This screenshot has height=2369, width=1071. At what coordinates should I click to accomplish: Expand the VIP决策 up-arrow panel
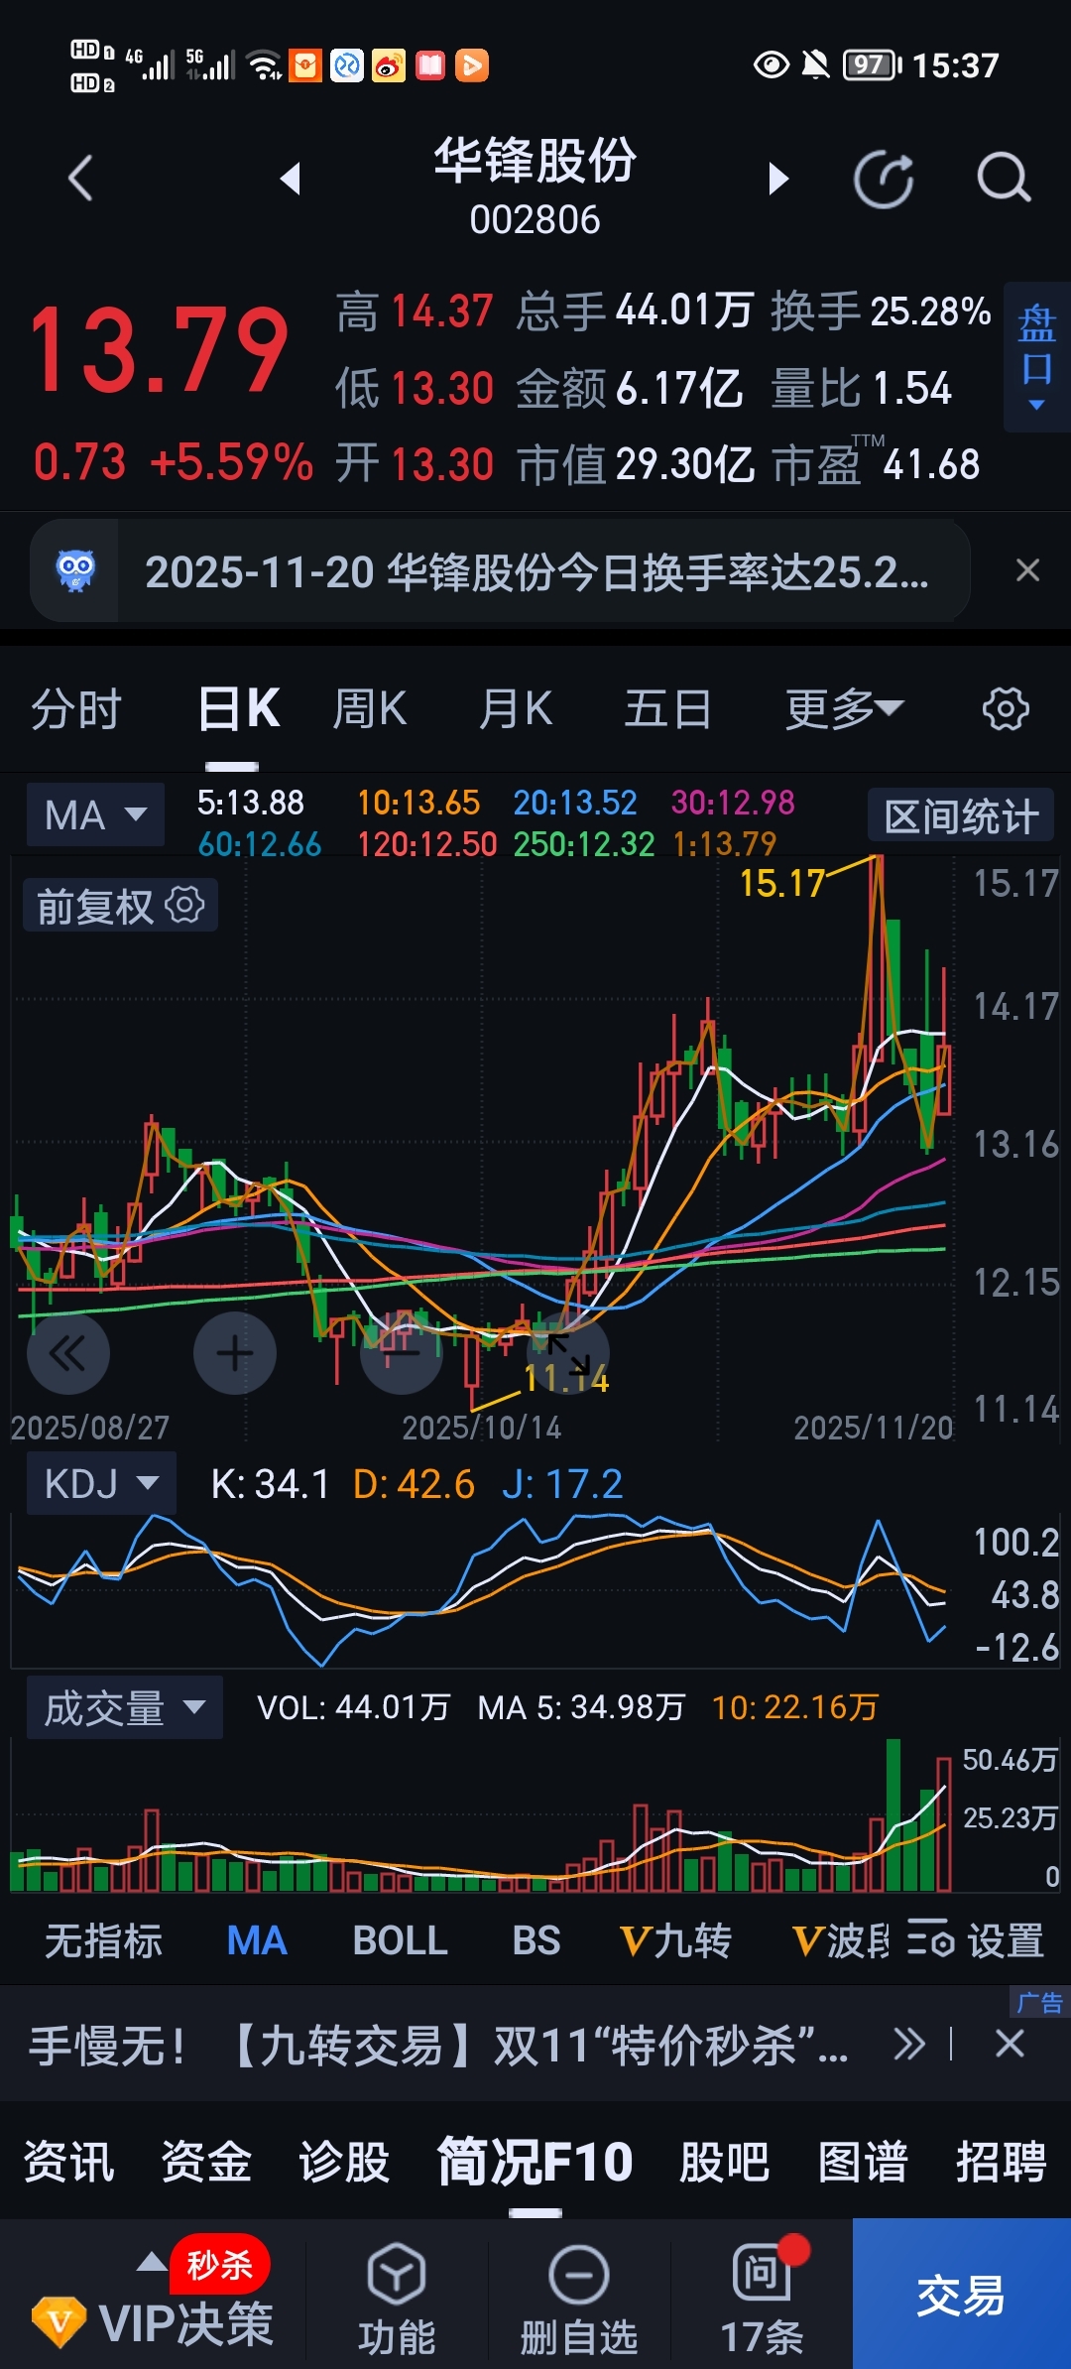click(152, 2261)
